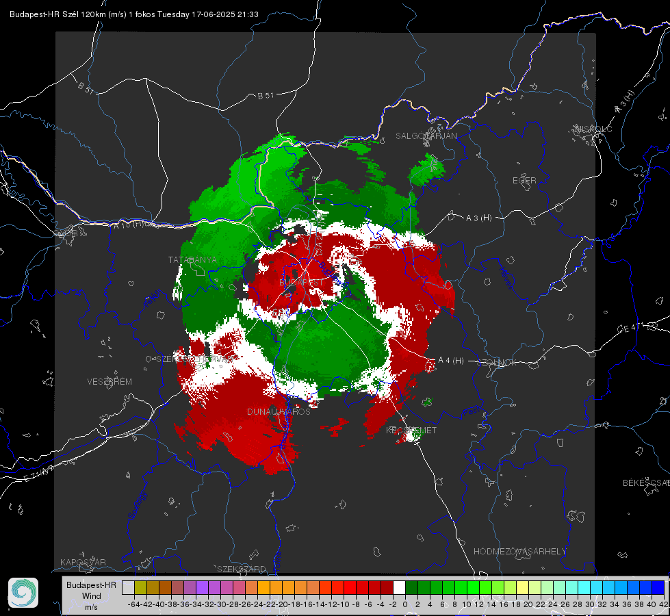The image size is (670, 616).
Task: Click the radar title text with timestamp 21:33
Action: click(133, 14)
